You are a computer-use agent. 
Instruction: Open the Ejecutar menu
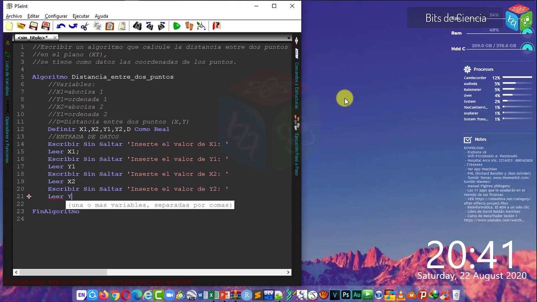point(81,16)
